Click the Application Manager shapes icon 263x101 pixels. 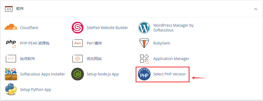tap(144, 59)
